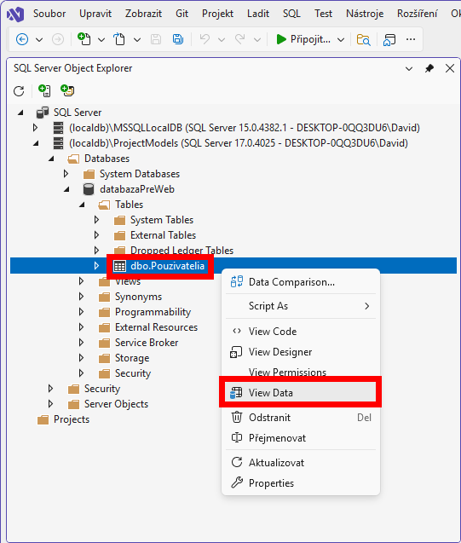Click the Create New Group icon
Image resolution: width=461 pixels, height=543 pixels.
click(x=67, y=90)
